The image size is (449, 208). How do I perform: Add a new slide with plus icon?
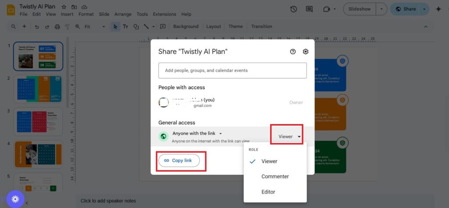pos(25,26)
